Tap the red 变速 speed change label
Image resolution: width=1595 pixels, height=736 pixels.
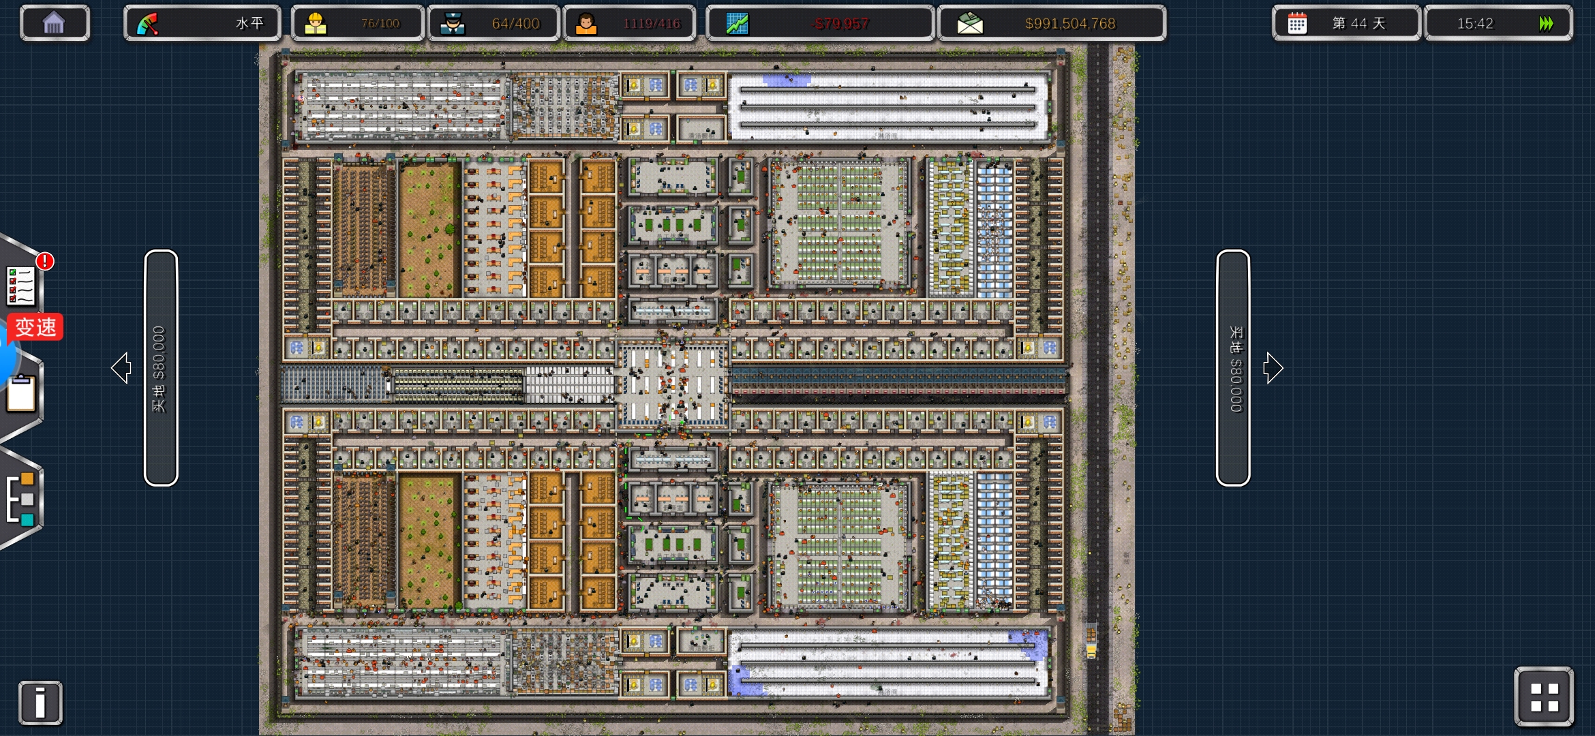point(35,327)
